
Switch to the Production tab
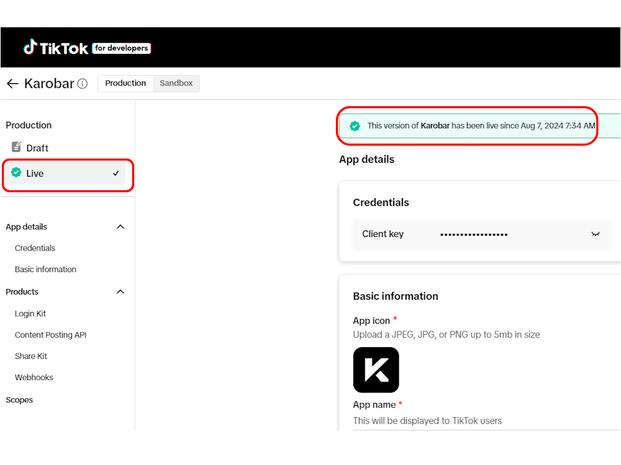click(x=125, y=84)
